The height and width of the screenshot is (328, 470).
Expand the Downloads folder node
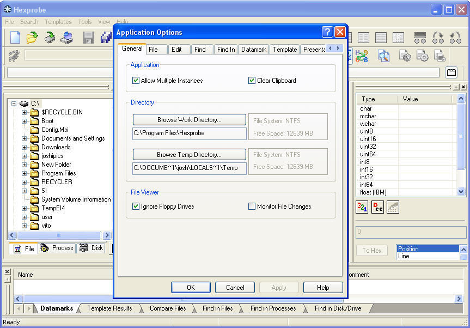[25, 147]
